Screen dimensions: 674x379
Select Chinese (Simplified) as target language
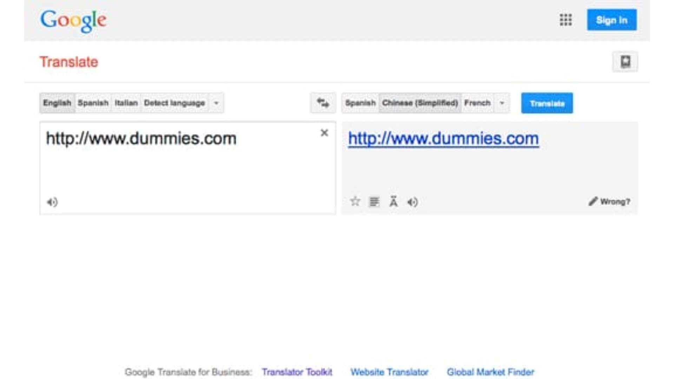[420, 103]
